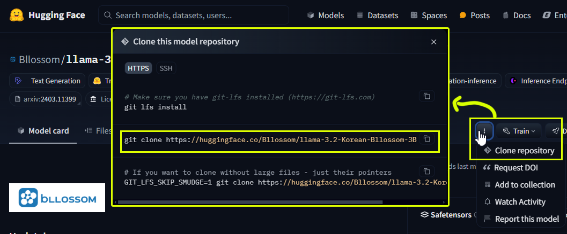
Task: Copy the git clone command
Action: [x=427, y=138]
